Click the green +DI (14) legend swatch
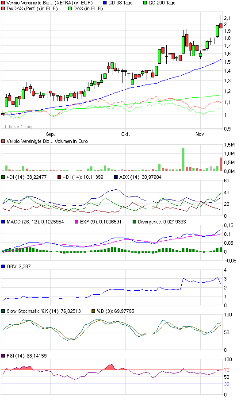This screenshot has height=404, width=241. coord(3,177)
